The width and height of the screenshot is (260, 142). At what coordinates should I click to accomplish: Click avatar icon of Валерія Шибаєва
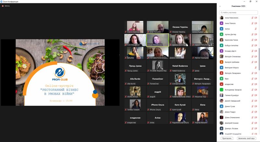pyautogui.click(x=222, y=62)
